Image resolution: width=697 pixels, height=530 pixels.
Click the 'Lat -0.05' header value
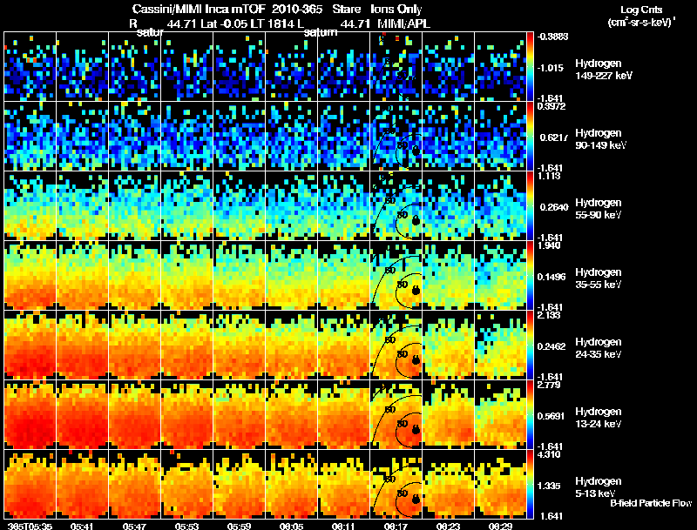[224, 23]
